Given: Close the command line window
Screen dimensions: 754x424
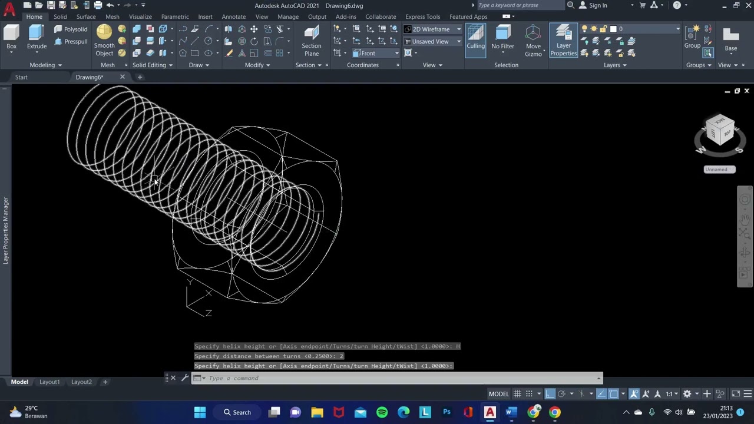Looking at the screenshot, I should coord(173,378).
